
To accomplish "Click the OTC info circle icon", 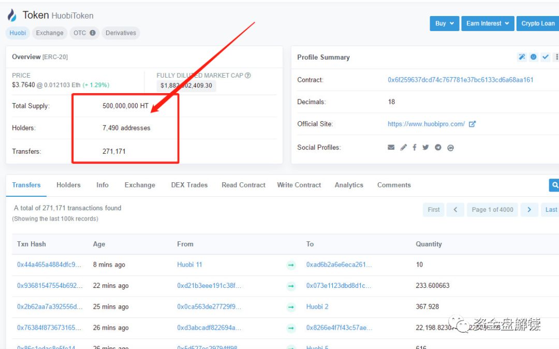I will tap(93, 33).
